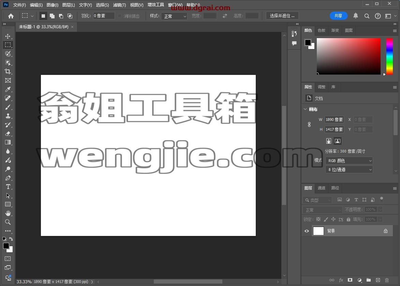Viewport: 400px width, 286px height.
Task: Switch to the 调整 tab
Action: pyautogui.click(x=322, y=87)
